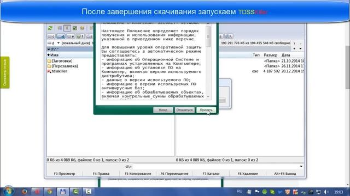Sort left panel by Имя column
The height and width of the screenshot is (196, 350).
(x=69, y=55)
